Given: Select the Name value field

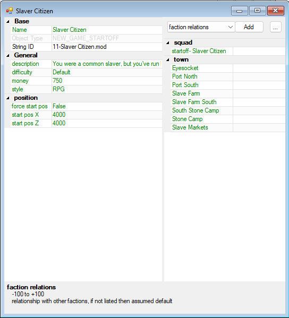Looking at the screenshot, I should 107,30.
